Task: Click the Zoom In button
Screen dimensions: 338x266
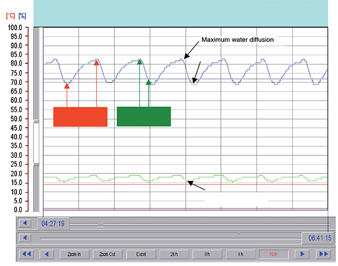Action: (x=74, y=254)
